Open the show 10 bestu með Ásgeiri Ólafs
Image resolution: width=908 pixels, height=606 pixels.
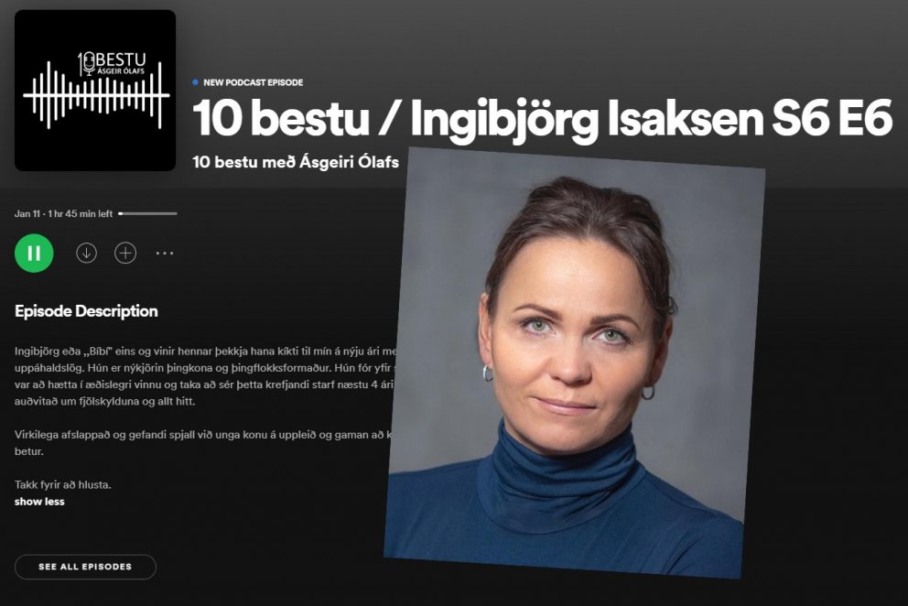pyautogui.click(x=296, y=162)
